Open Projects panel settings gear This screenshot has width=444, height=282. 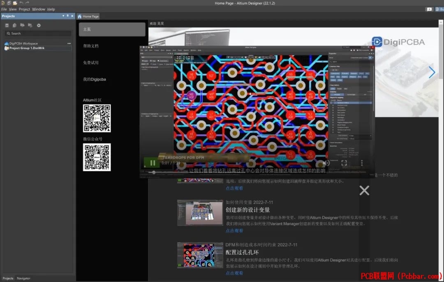point(39,25)
